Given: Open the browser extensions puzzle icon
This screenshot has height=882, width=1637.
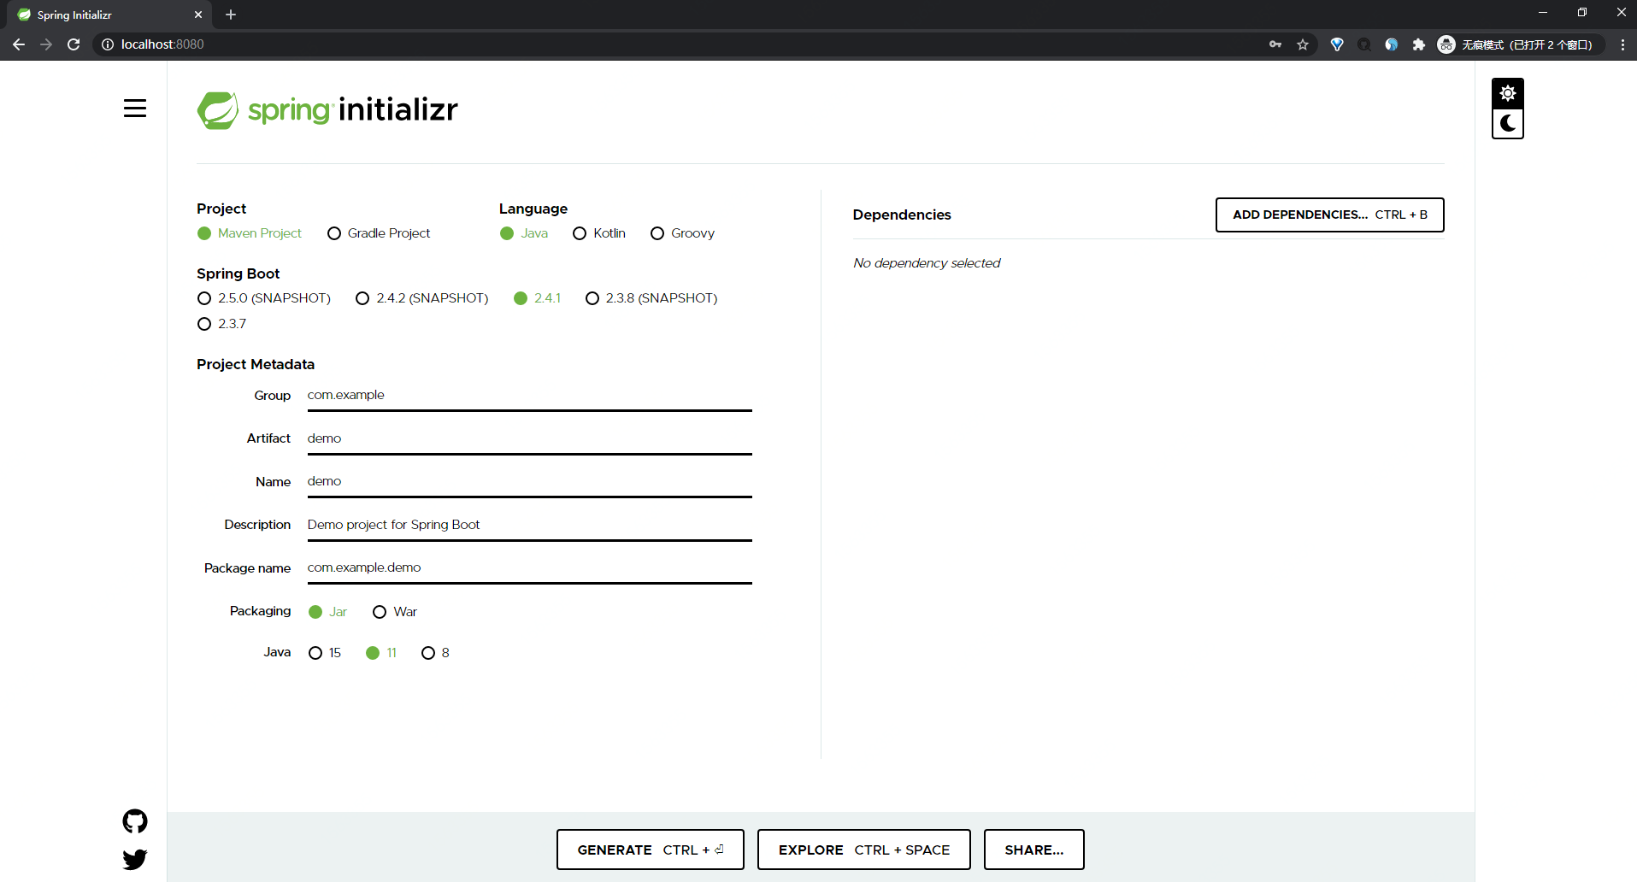Looking at the screenshot, I should [1419, 44].
